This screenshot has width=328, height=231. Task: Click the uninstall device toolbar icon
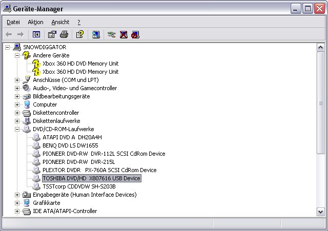click(x=124, y=34)
